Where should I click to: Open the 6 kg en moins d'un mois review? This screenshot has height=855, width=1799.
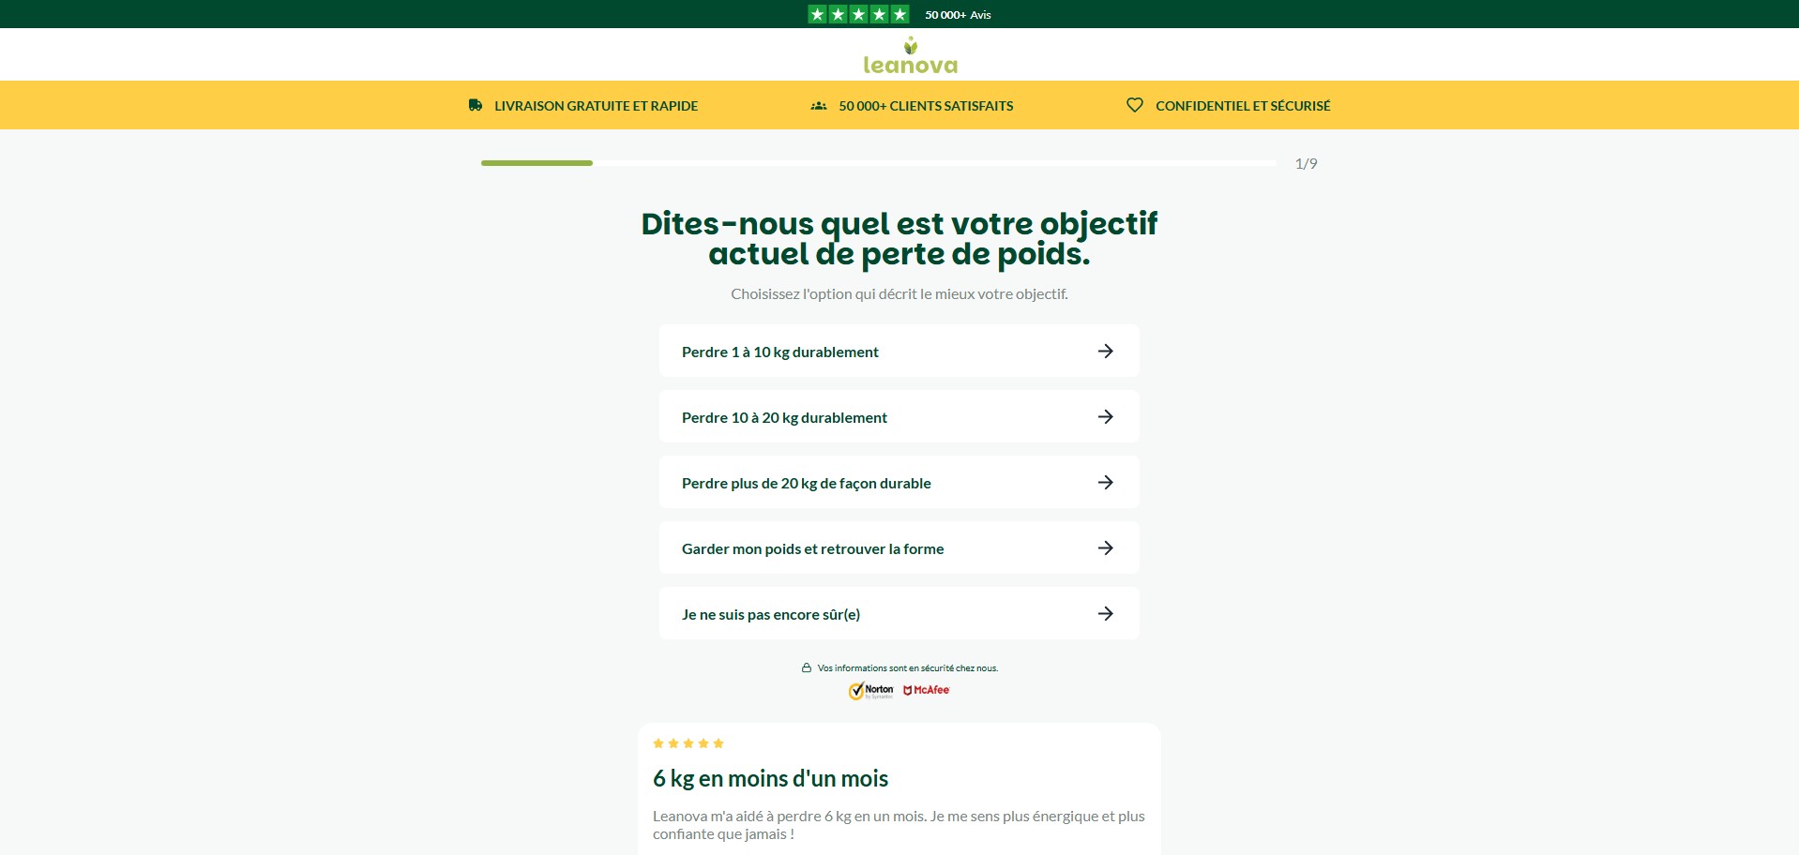coord(770,778)
